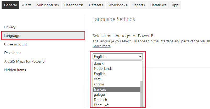Open the Subscriptions tab
The image size is (210, 109).
48,5
